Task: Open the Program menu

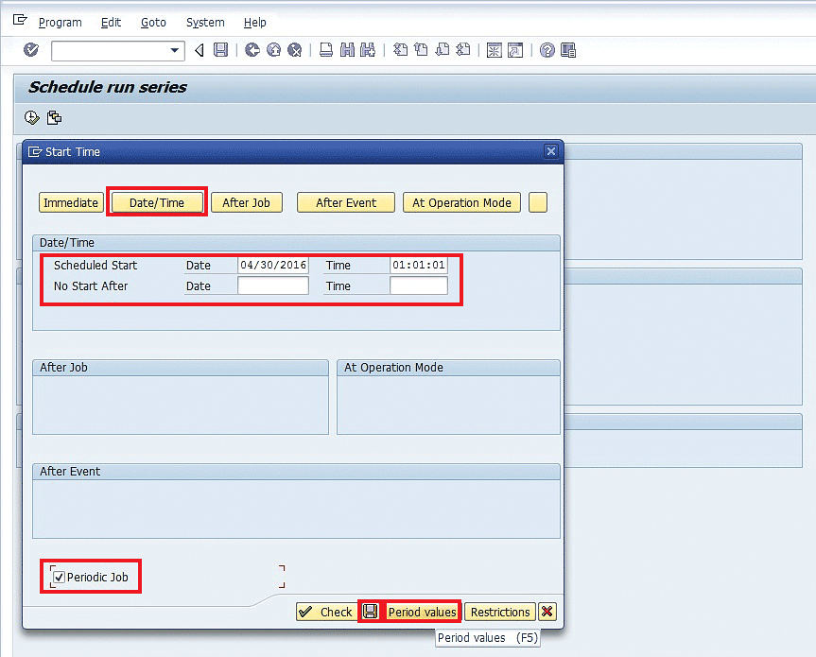Action: (60, 22)
